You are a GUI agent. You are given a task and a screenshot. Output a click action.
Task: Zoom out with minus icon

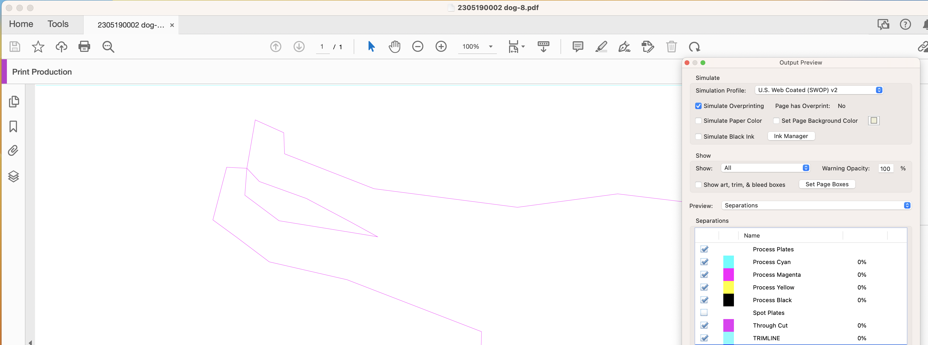point(418,47)
